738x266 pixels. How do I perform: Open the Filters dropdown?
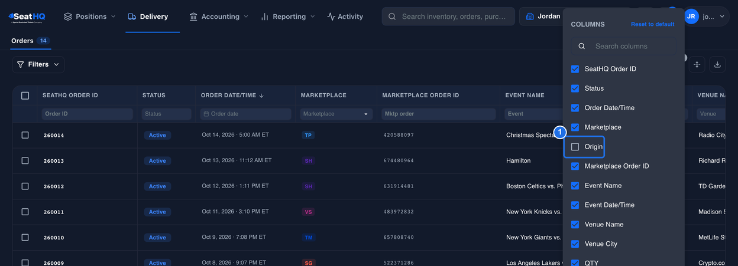(38, 64)
